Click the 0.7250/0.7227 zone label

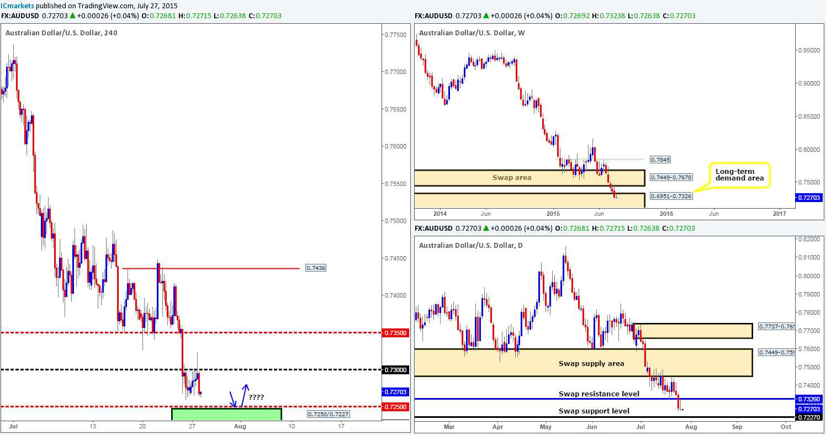[x=328, y=413]
